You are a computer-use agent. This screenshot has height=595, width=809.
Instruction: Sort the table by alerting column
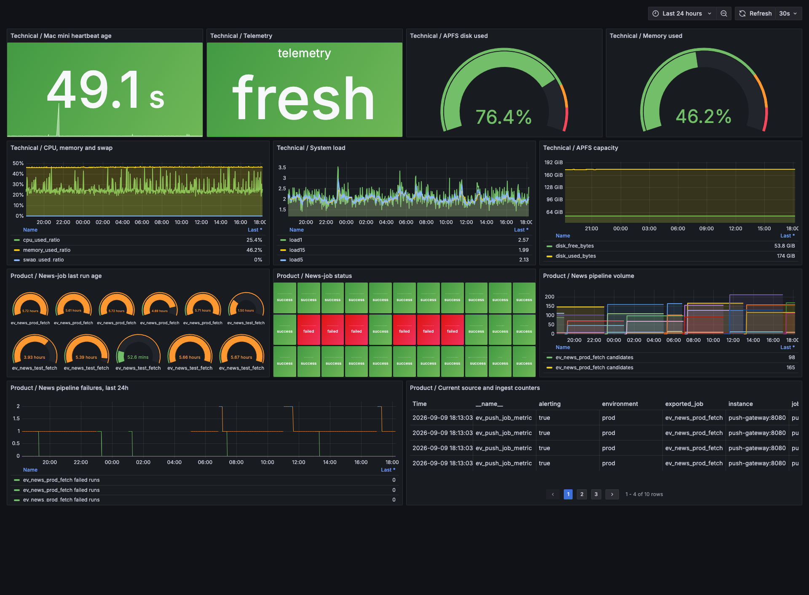pyautogui.click(x=550, y=404)
